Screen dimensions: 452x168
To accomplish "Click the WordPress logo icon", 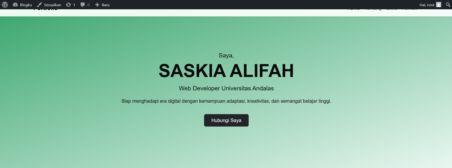I will click(5, 5).
